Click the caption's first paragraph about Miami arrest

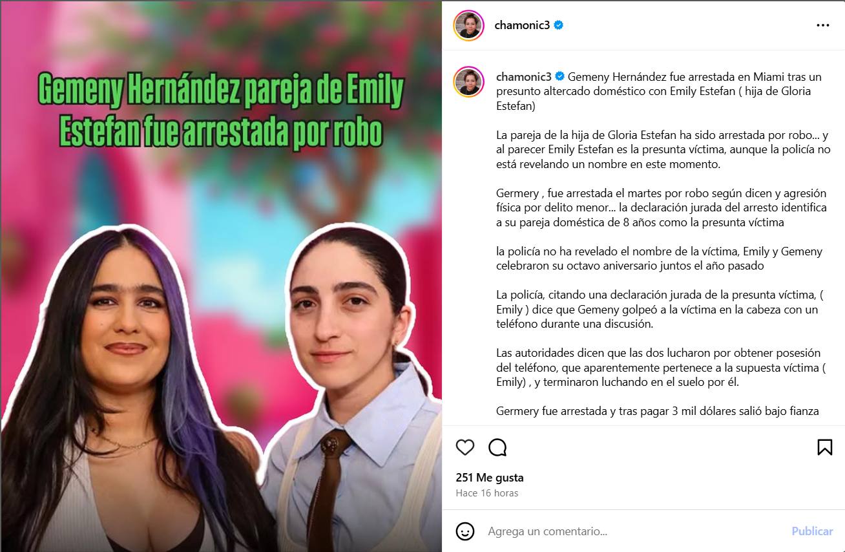pos(659,91)
